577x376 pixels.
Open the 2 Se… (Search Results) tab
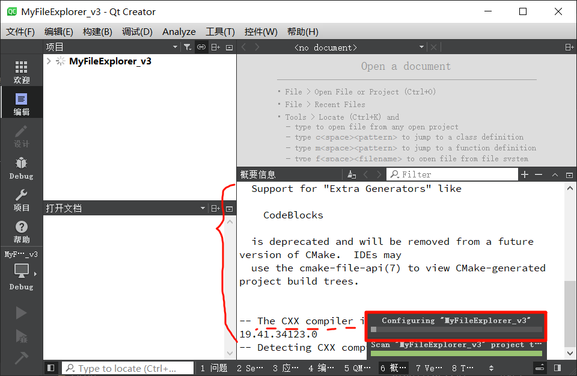click(x=249, y=368)
